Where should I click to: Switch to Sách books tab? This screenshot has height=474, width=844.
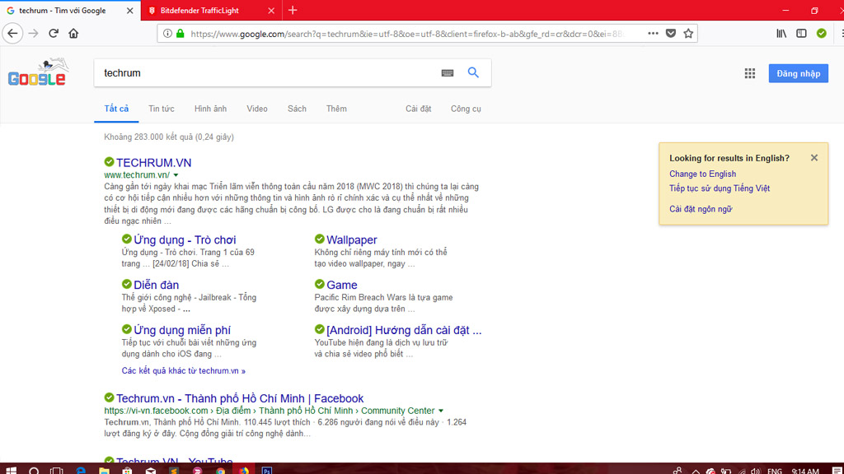[297, 109]
